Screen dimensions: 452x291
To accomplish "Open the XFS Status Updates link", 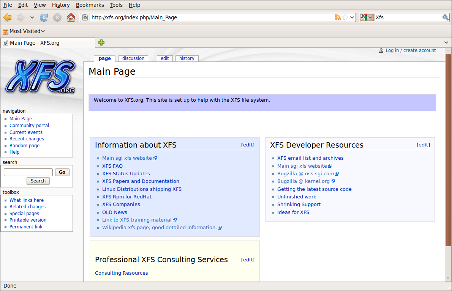I will (126, 173).
